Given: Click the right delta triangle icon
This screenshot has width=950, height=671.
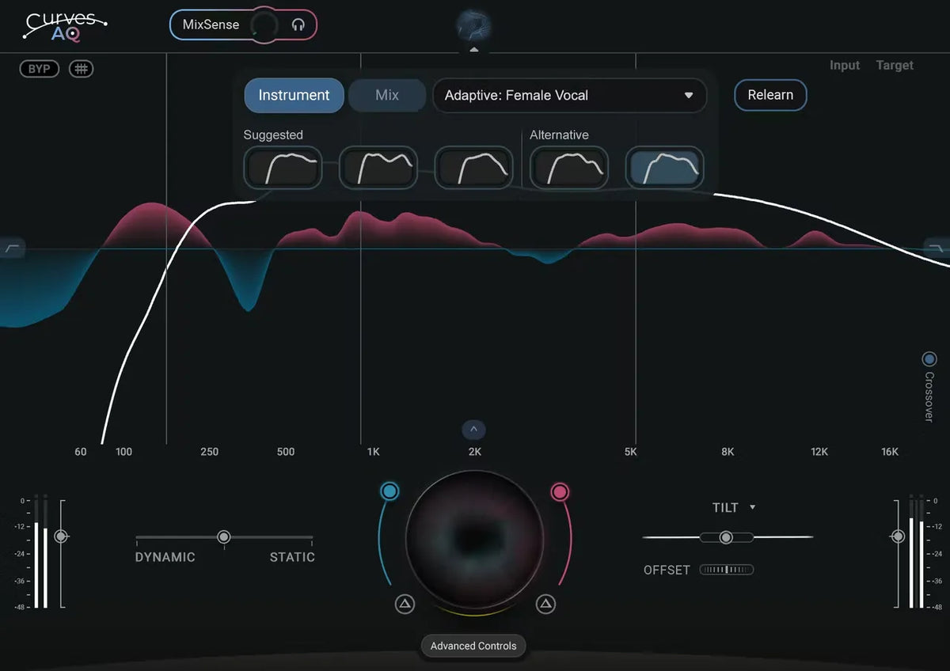Looking at the screenshot, I should [545, 605].
